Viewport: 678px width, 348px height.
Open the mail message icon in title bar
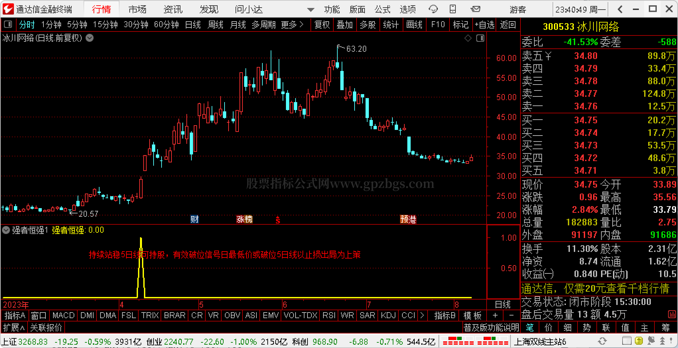[x=475, y=9]
